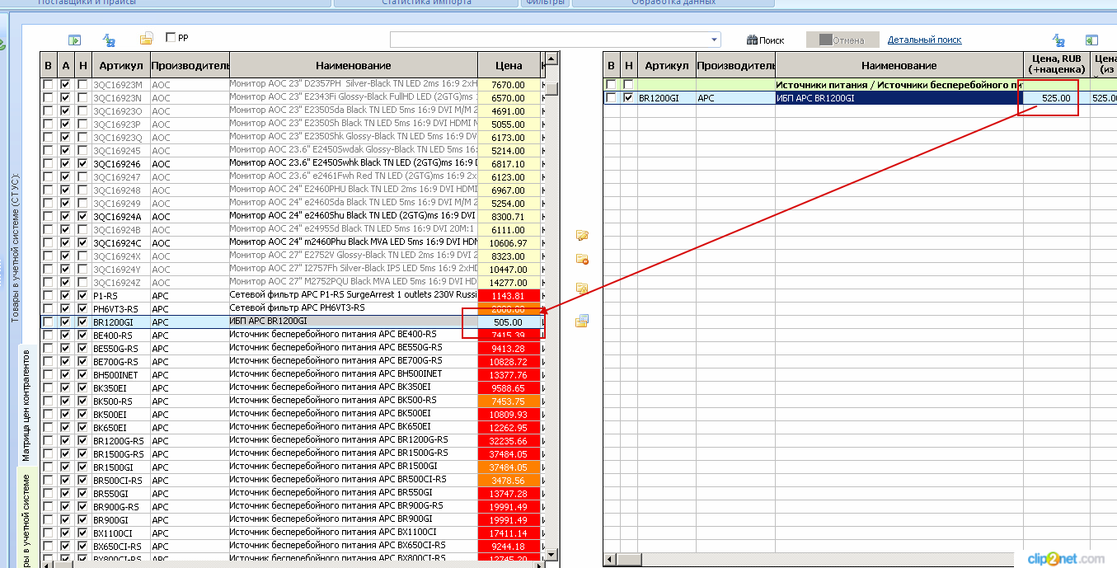Click the Отмена cancel button
Viewport: 1117px width, 568px height.
coord(842,40)
